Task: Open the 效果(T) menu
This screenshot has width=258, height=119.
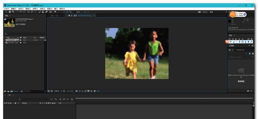Action: pos(35,9)
